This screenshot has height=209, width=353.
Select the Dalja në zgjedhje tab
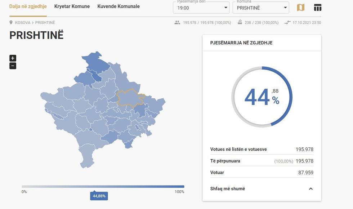(28, 6)
